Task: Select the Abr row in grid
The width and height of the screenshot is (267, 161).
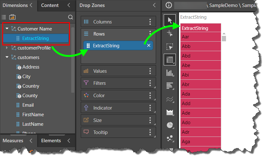Action: [x=201, y=84]
